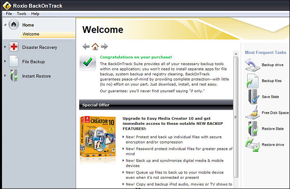This screenshot has height=189, width=290.
Task: Open the File Backup label
Action: click(33, 62)
